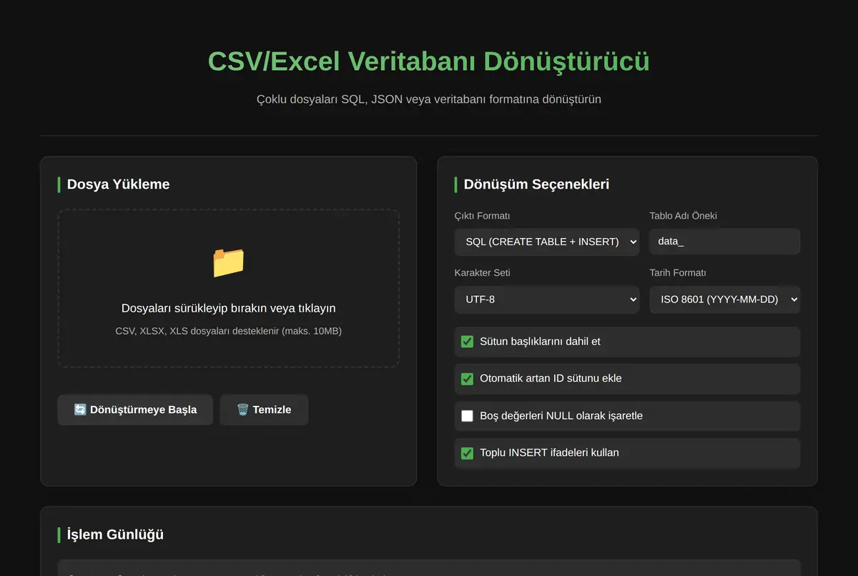The image size is (858, 576).
Task: Uncheck Otomatik artan ID sütunu ekle
Action: coord(467,379)
